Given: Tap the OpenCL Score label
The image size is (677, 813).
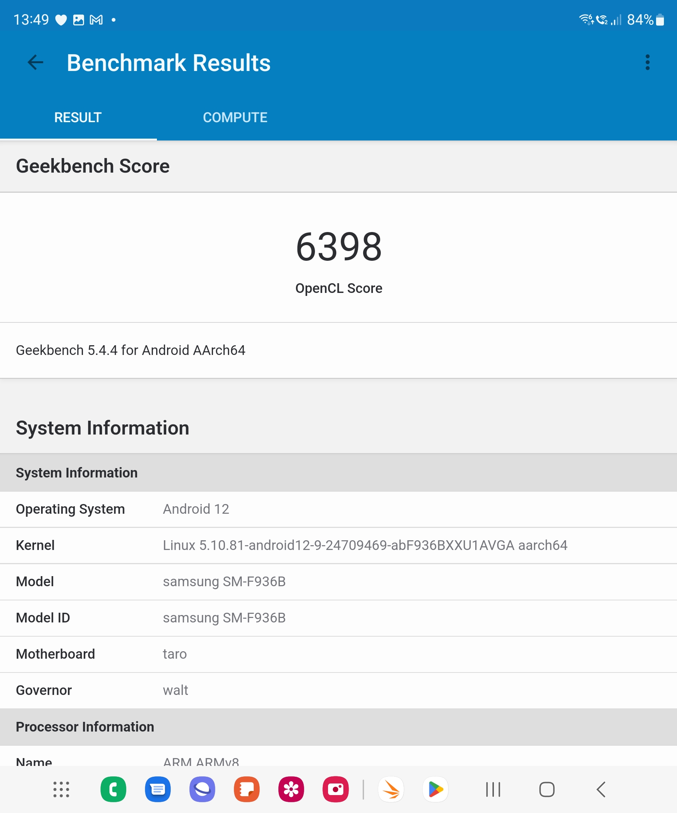Looking at the screenshot, I should [339, 288].
